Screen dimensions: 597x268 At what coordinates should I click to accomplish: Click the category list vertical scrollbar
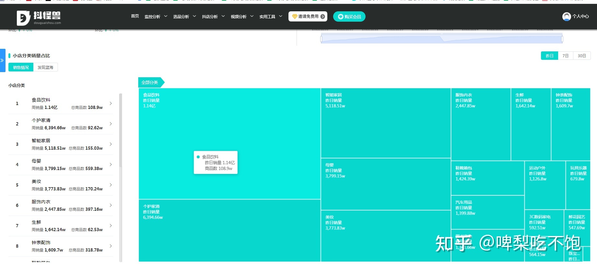120,130
